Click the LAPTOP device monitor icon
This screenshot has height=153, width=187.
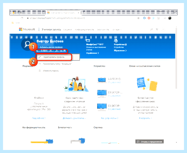pyautogui.click(x=102, y=80)
